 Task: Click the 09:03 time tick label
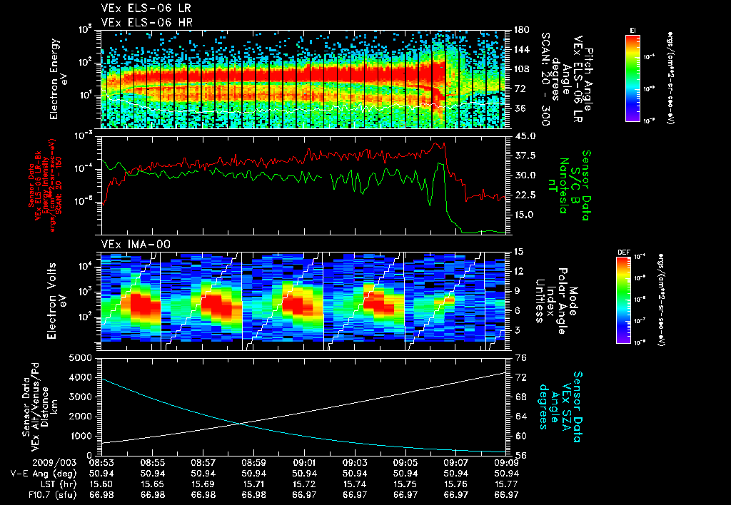pyautogui.click(x=356, y=463)
